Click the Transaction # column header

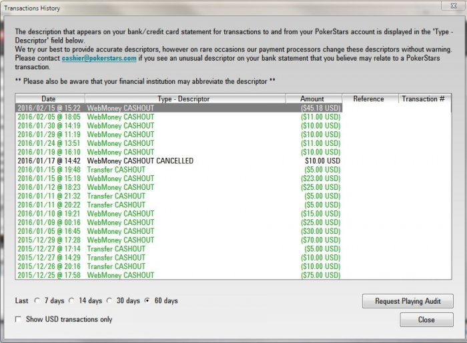[425, 99]
